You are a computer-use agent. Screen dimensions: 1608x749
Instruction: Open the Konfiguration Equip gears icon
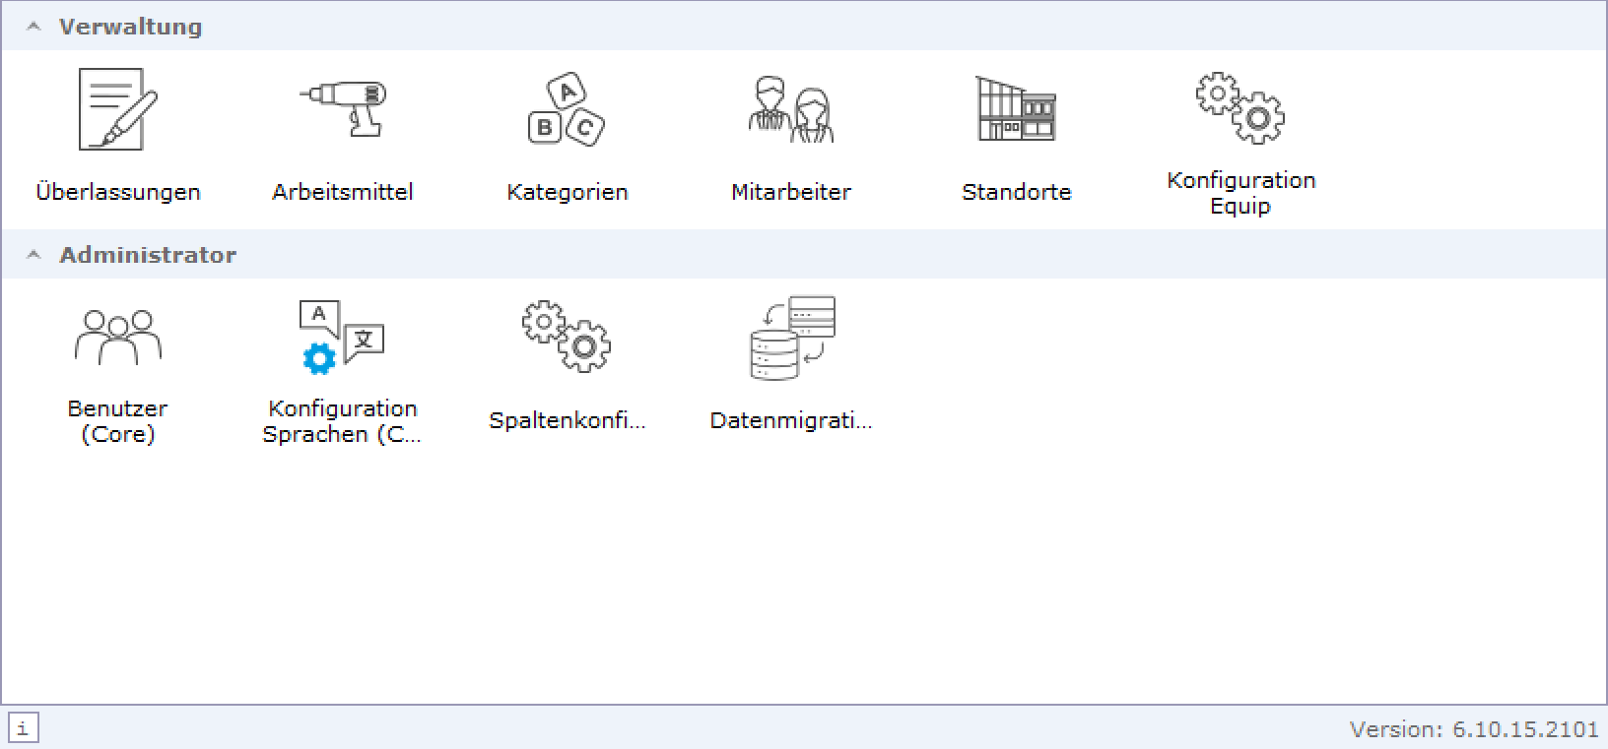pyautogui.click(x=1240, y=107)
